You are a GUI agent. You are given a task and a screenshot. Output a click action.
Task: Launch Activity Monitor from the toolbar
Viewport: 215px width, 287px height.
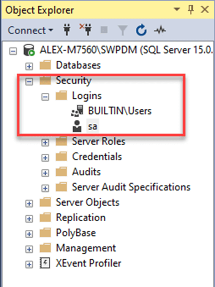pyautogui.click(x=160, y=30)
